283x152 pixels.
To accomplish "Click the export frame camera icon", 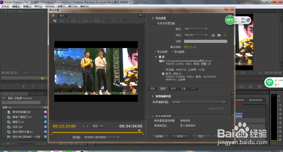I will point(260,87).
